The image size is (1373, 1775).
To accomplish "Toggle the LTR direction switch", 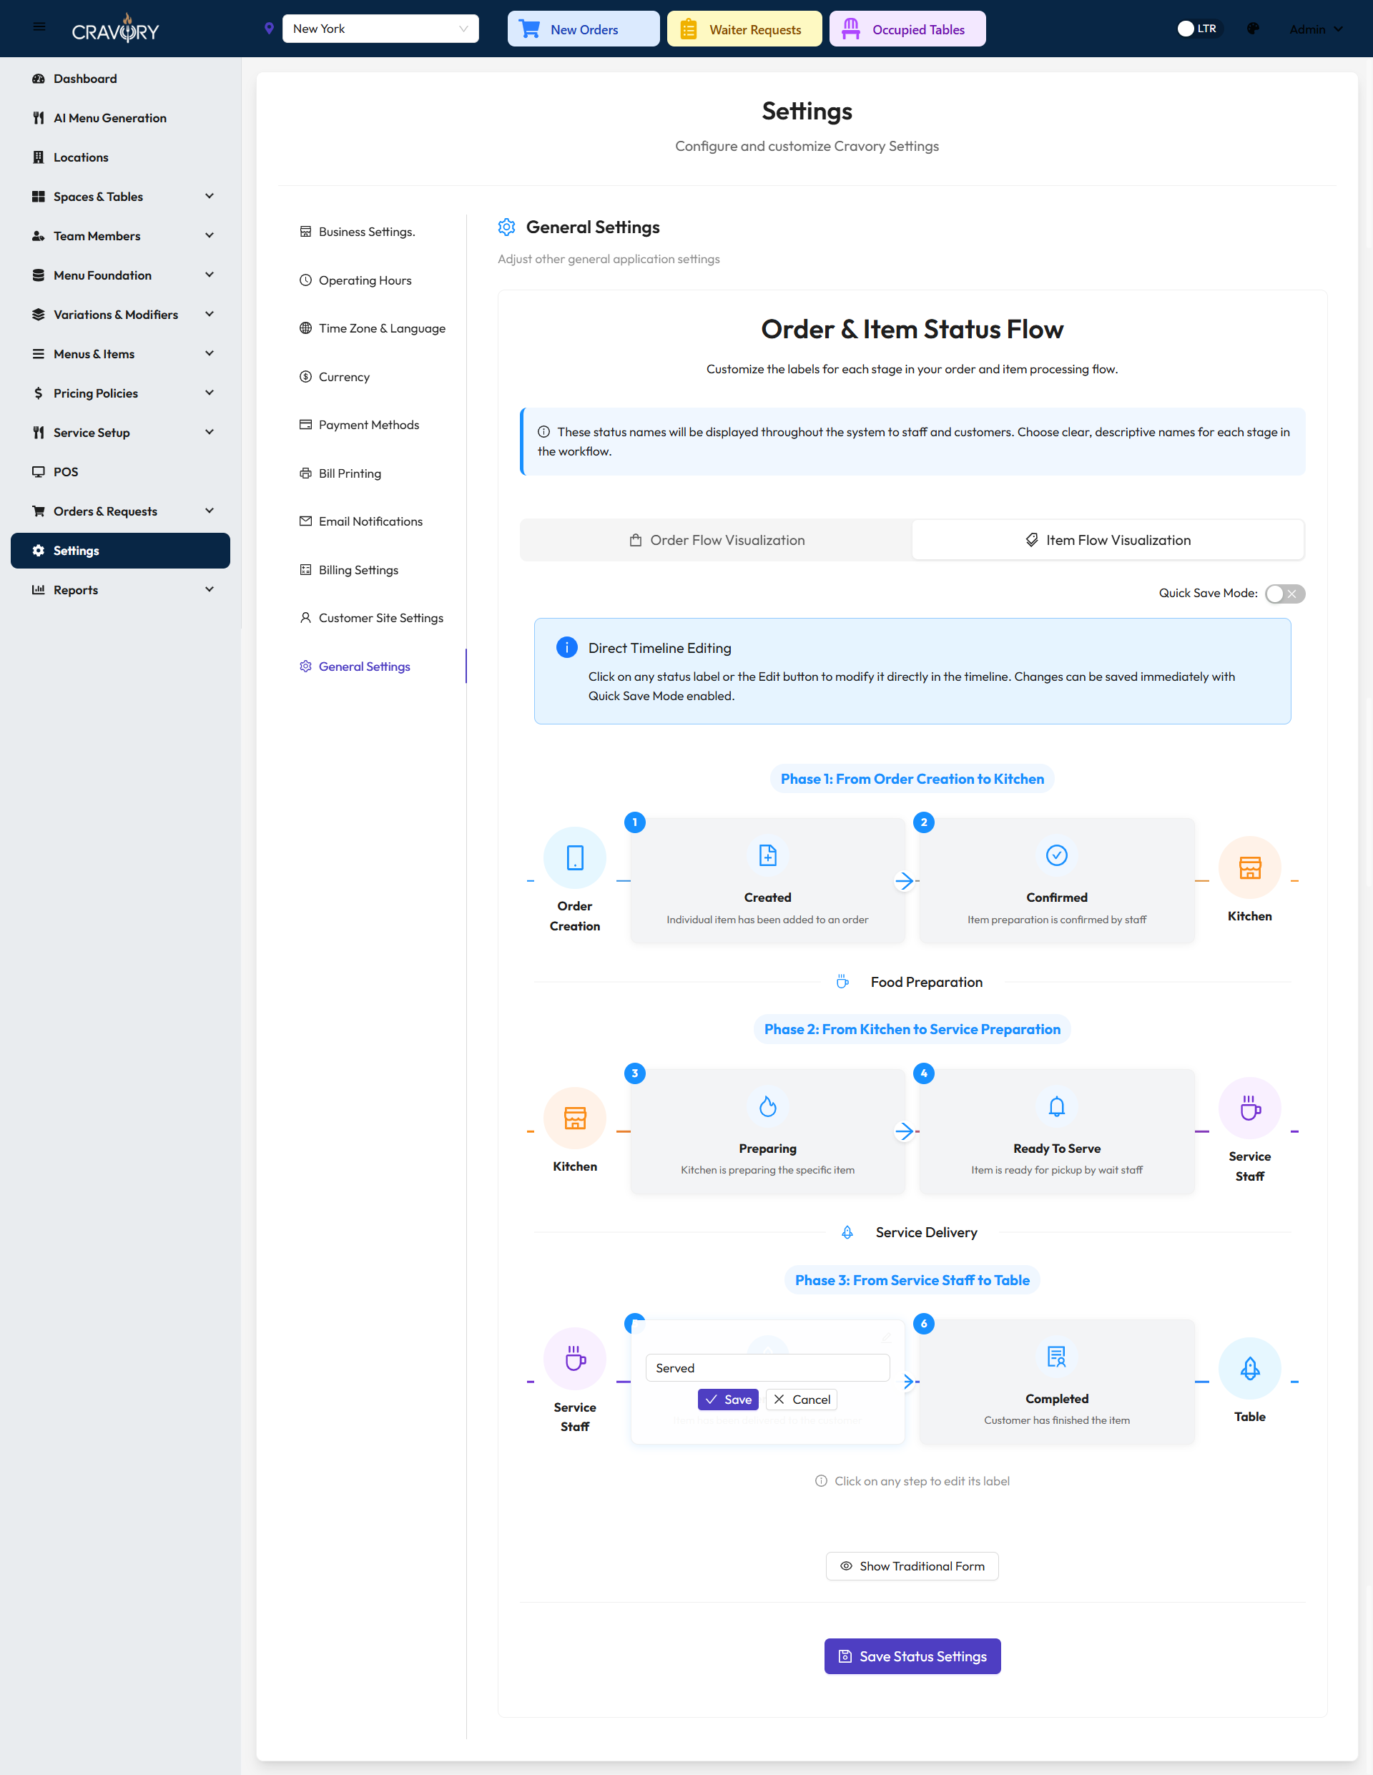I will 1199,29.
